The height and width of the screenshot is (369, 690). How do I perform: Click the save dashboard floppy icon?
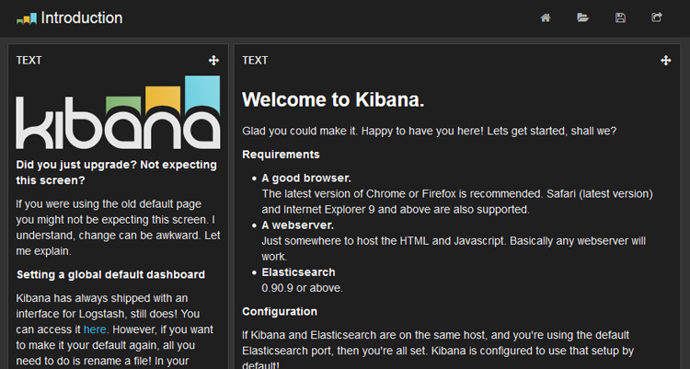pos(620,17)
